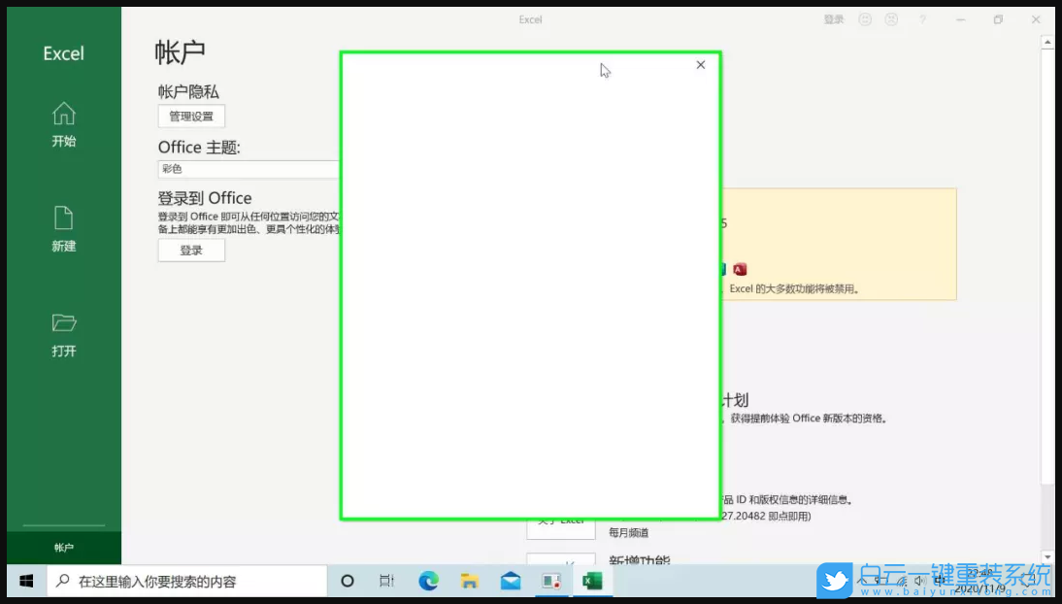Click the 管理设置 button under 帐户隐私
The height and width of the screenshot is (604, 1062).
click(x=190, y=116)
